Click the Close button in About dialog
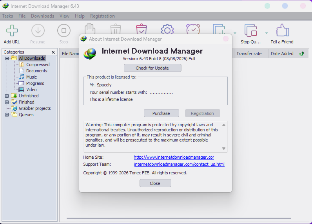312x224 pixels. tap(155, 183)
